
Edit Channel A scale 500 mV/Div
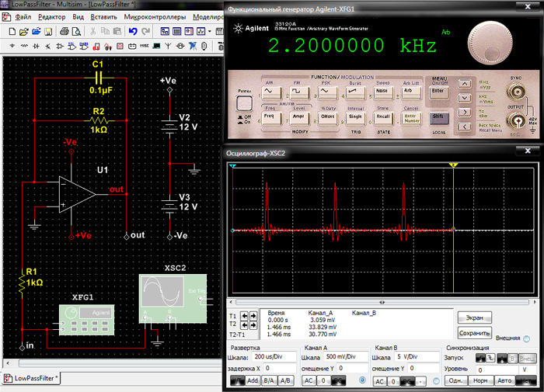click(346, 356)
